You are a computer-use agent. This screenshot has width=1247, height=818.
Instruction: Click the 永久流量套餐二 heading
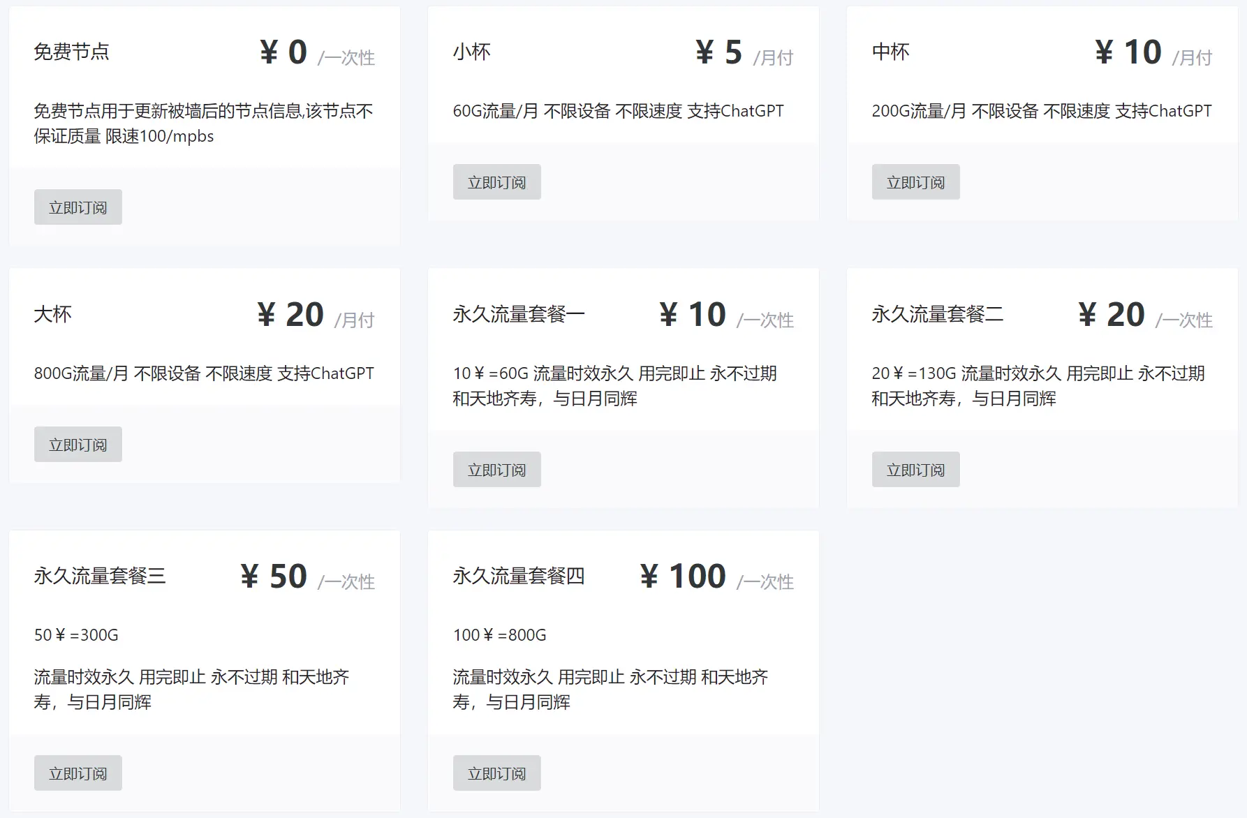938,314
